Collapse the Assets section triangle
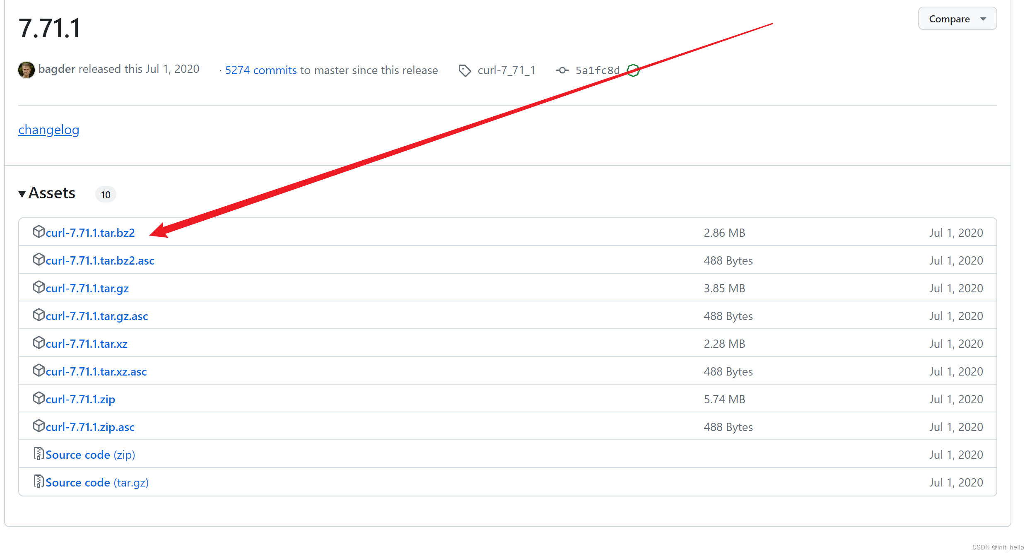Screen dimensions: 1030x554 [22, 194]
